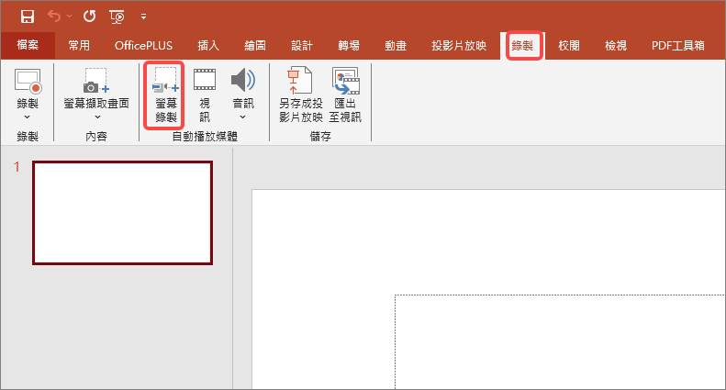Open the 插入 ribbon tab
Screen dimensions: 726x390
tap(208, 45)
